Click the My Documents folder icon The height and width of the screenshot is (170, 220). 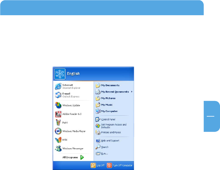pos(98,85)
